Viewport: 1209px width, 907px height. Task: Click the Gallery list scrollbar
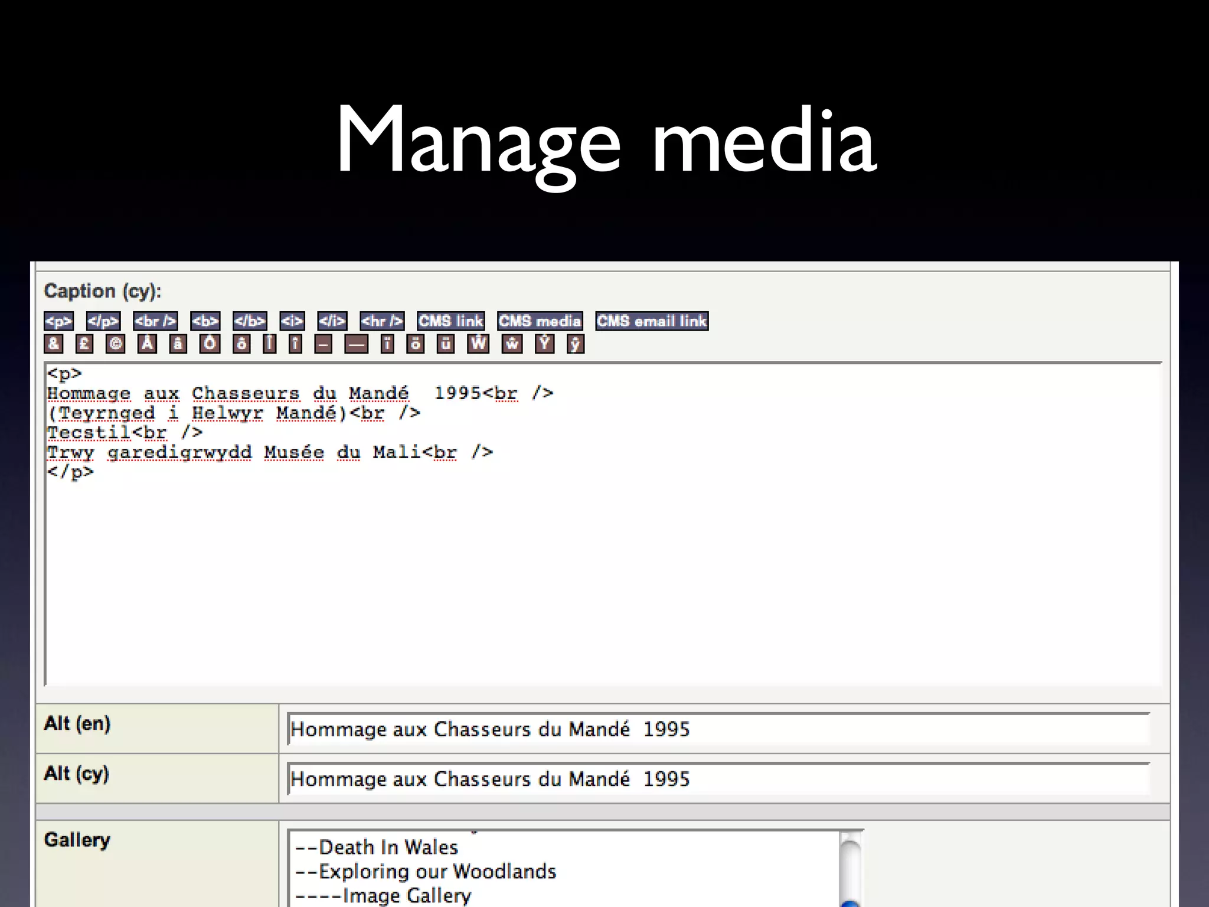[x=851, y=869]
